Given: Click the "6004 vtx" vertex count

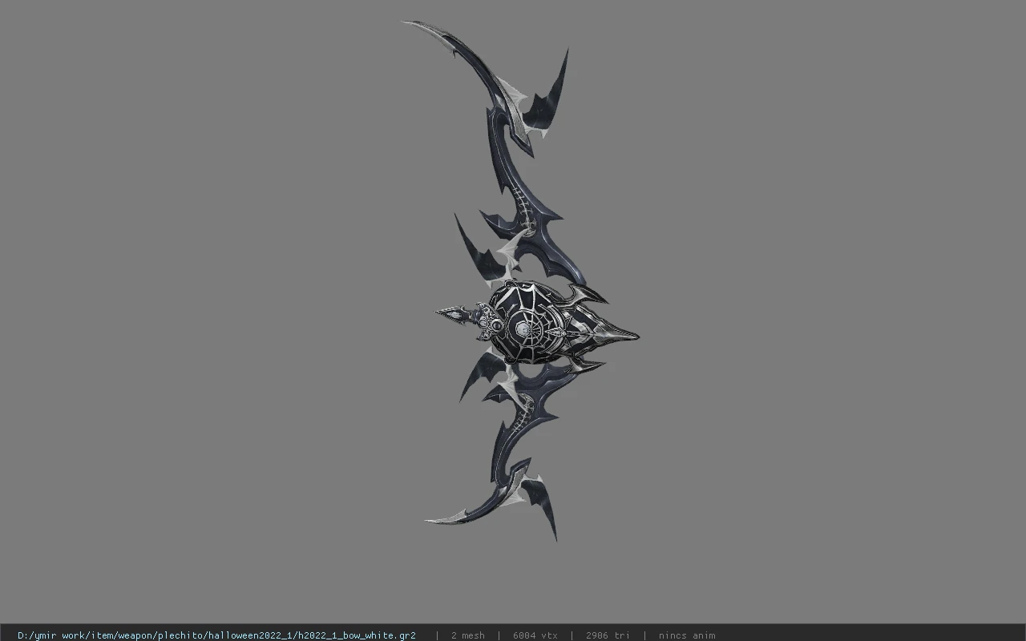Looking at the screenshot, I should (535, 635).
